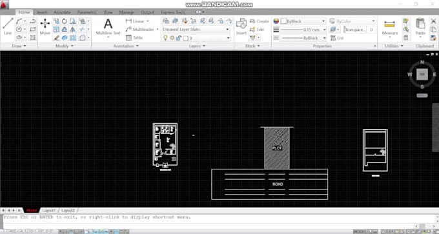Click the List properties button
The width and height of the screenshot is (439, 234).
pos(337,38)
